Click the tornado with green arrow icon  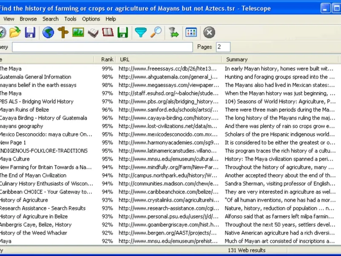[173, 32]
